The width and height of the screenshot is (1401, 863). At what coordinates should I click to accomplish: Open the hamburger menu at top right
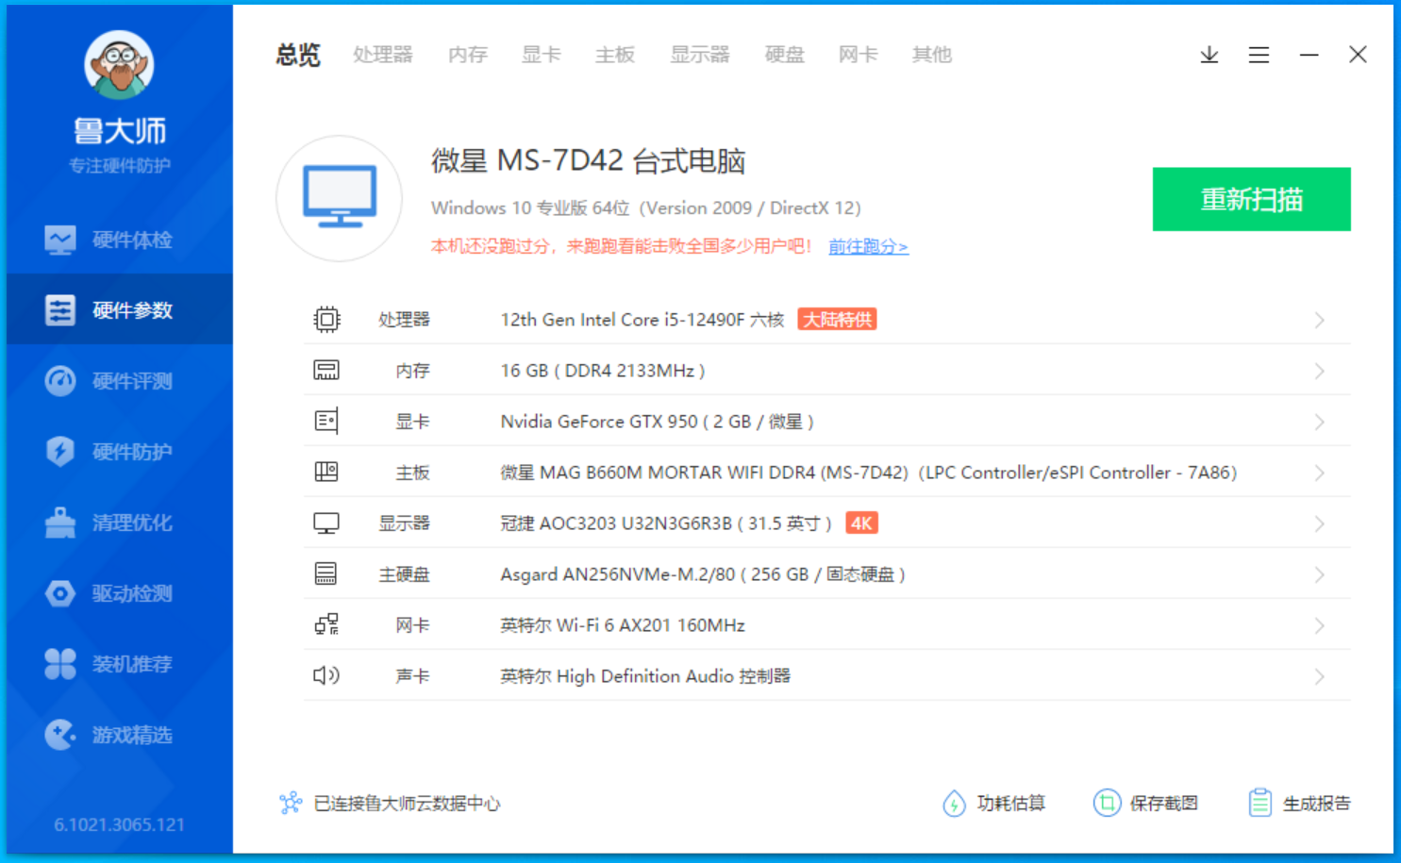(1259, 55)
